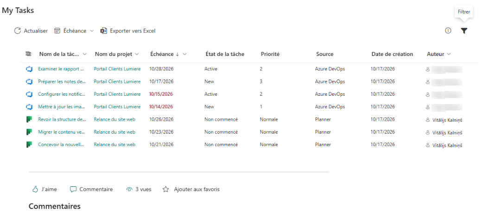Click the Actualiser refresh icon
This screenshot has width=482, height=215.
(17, 31)
